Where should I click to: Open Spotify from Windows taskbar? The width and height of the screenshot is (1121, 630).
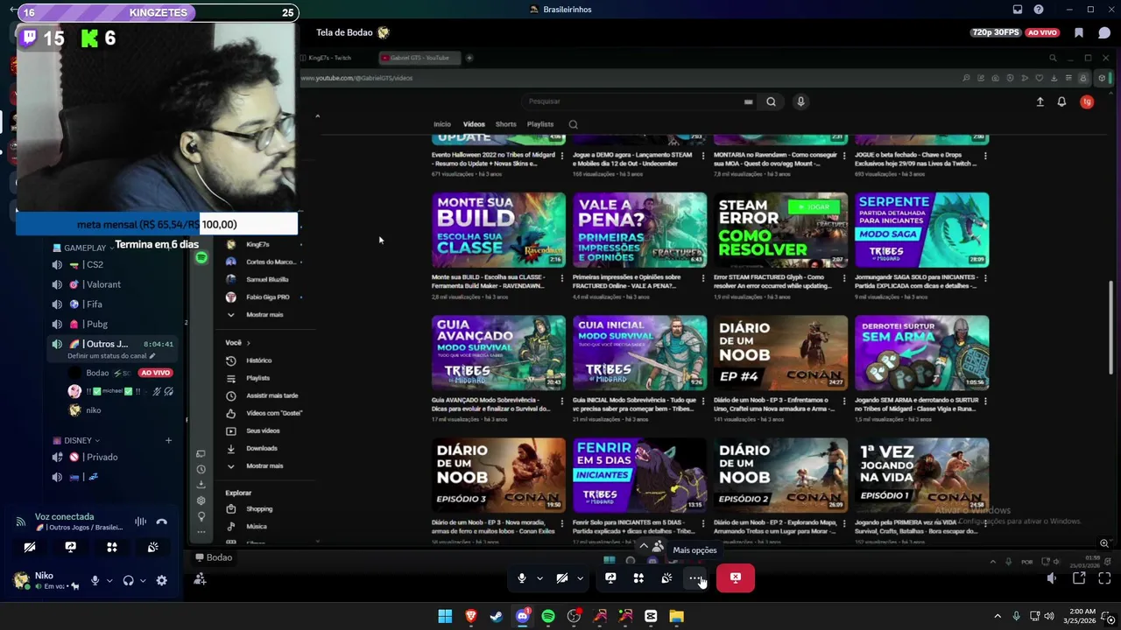coord(548,616)
